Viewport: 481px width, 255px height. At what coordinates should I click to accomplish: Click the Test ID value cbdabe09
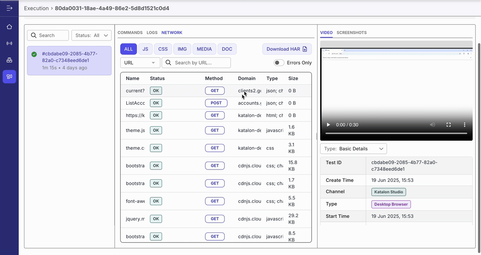click(x=404, y=166)
